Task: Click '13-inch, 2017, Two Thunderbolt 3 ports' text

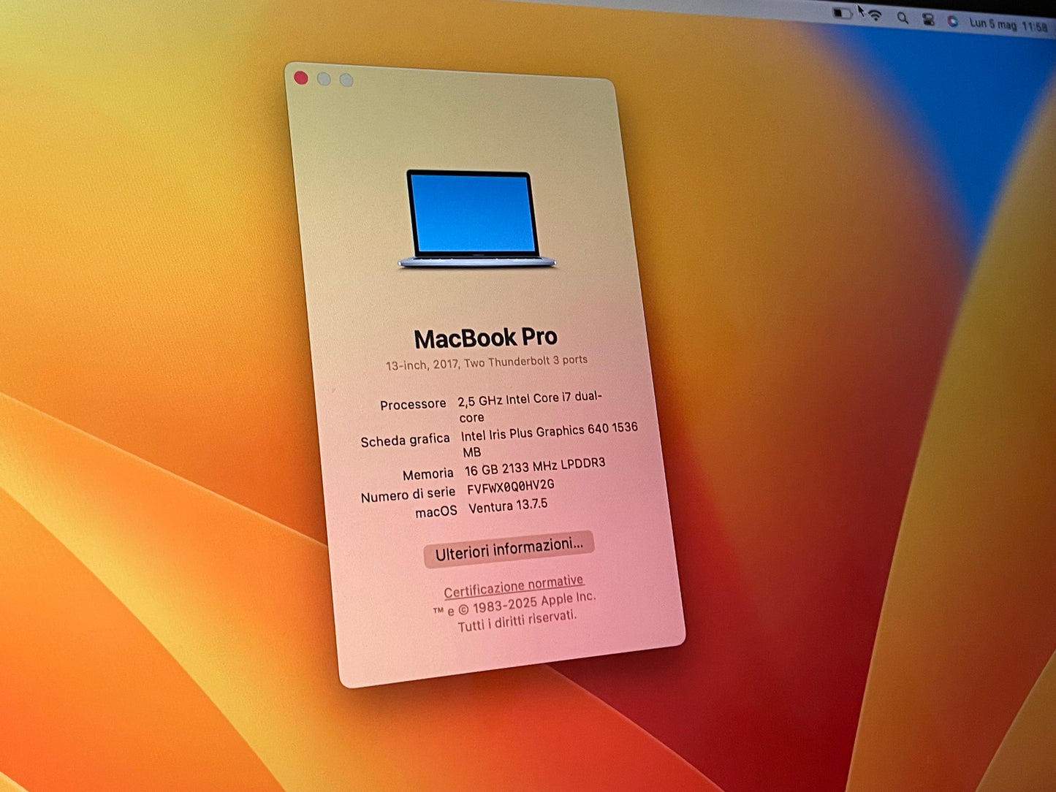Action: pos(487,362)
